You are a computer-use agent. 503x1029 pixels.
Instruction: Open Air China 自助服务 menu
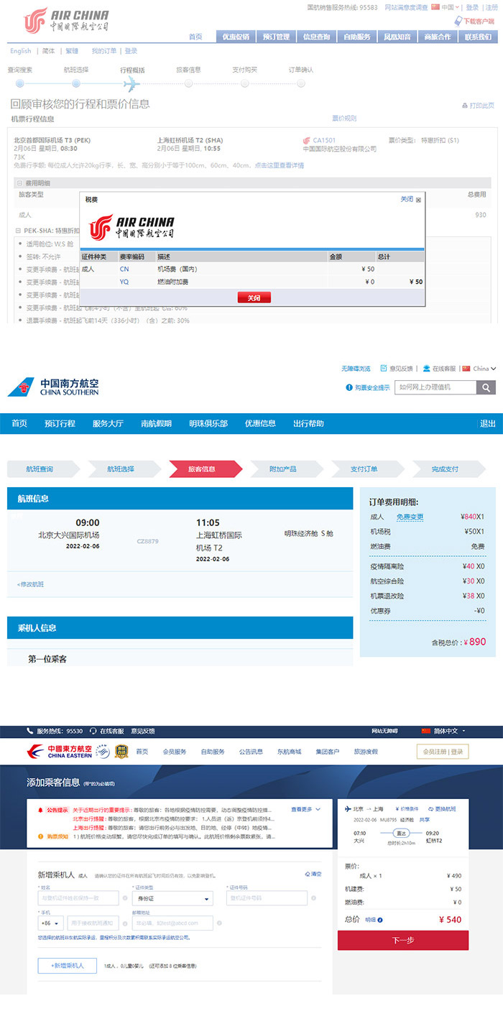point(357,37)
